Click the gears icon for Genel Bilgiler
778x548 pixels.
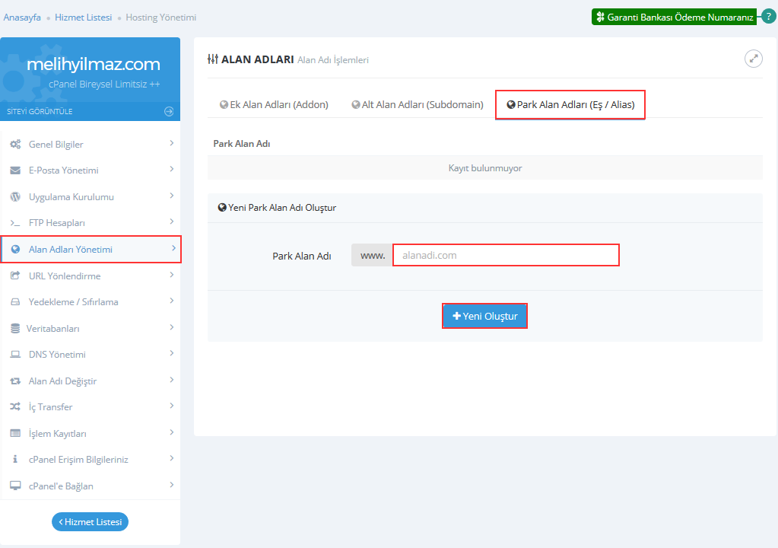[x=15, y=145]
